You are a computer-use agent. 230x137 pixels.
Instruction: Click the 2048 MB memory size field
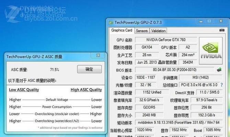(149, 115)
